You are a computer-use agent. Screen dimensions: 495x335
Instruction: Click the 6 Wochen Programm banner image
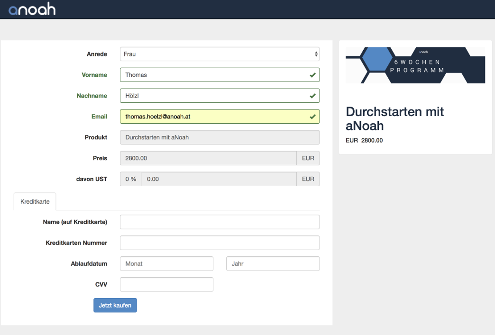click(x=415, y=65)
